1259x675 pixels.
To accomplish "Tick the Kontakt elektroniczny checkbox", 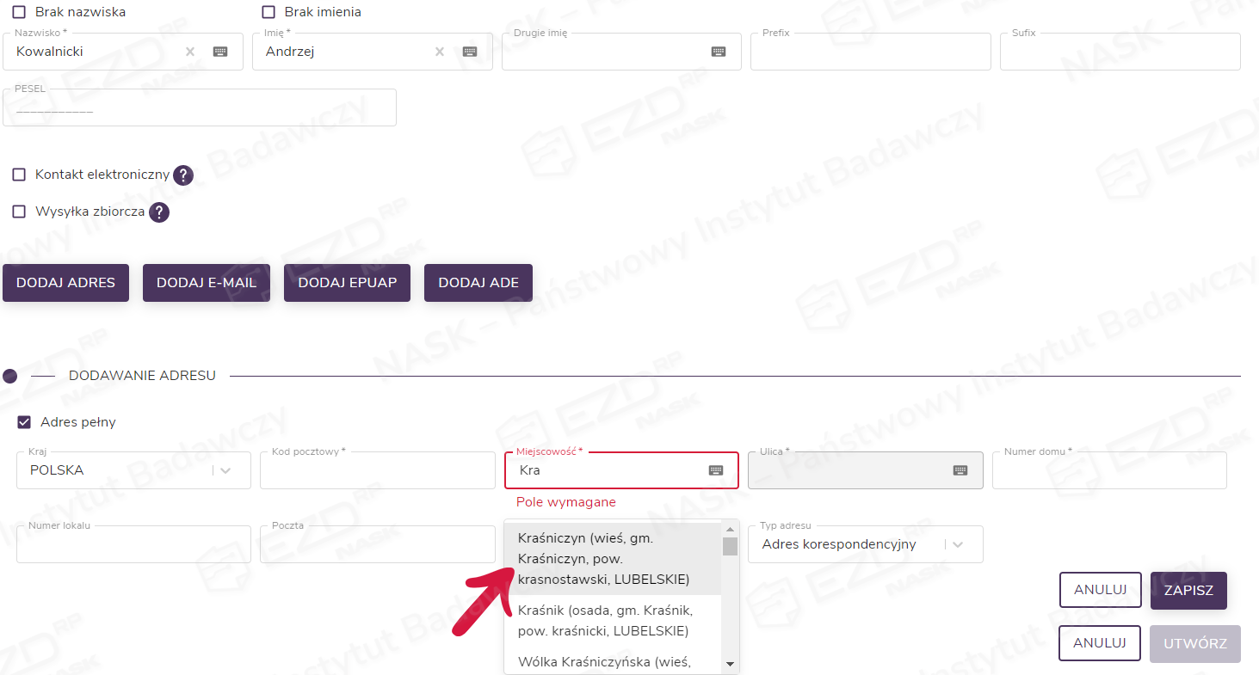I will click(x=19, y=175).
